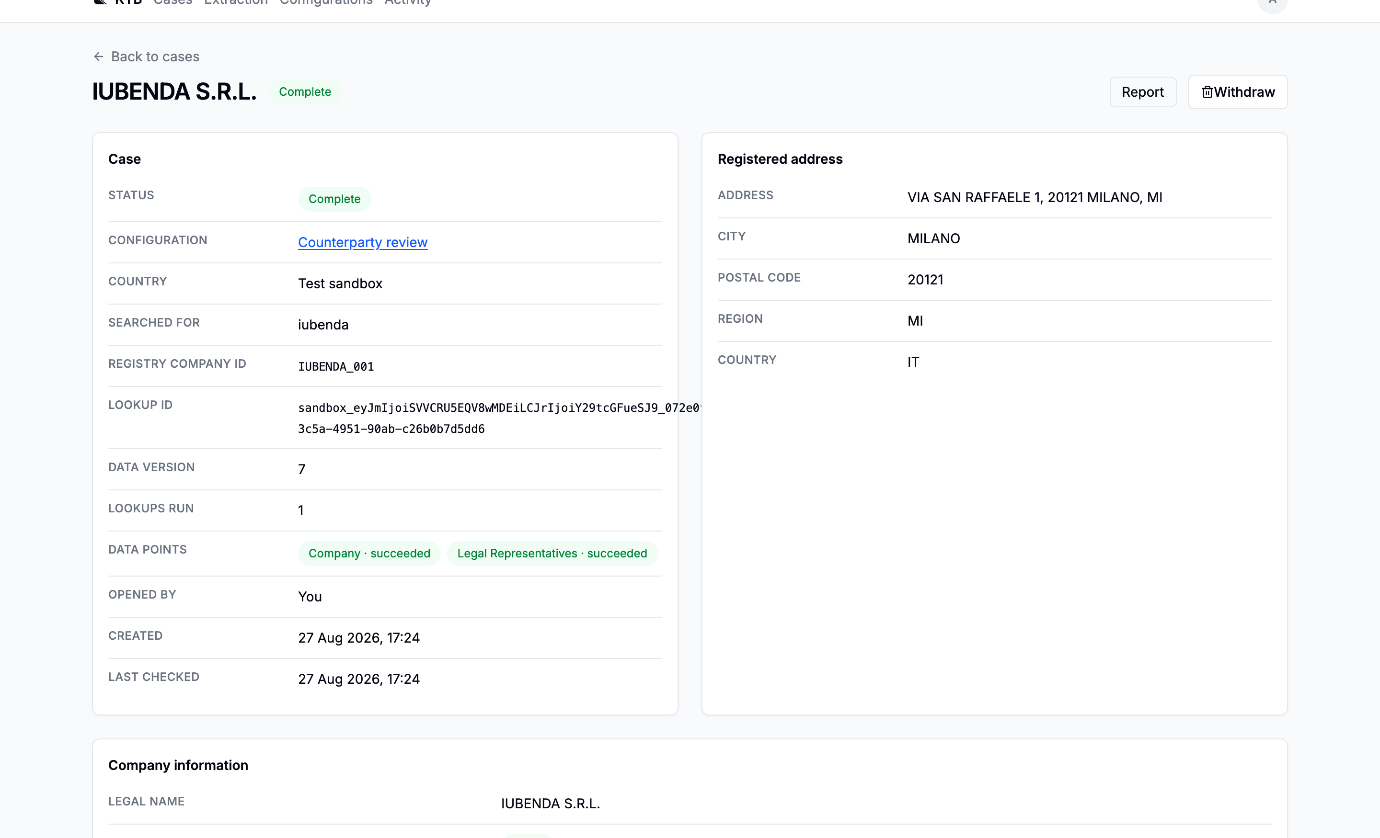Click the postal code value 20121
Screen dimensions: 1380x838
point(925,280)
